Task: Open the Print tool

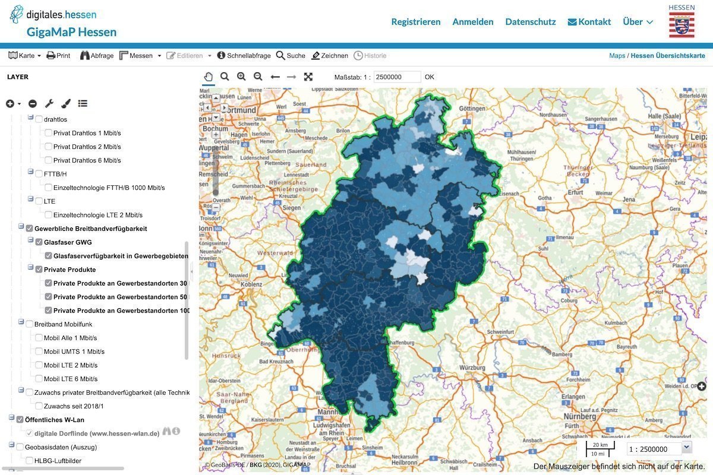Action: click(x=58, y=55)
